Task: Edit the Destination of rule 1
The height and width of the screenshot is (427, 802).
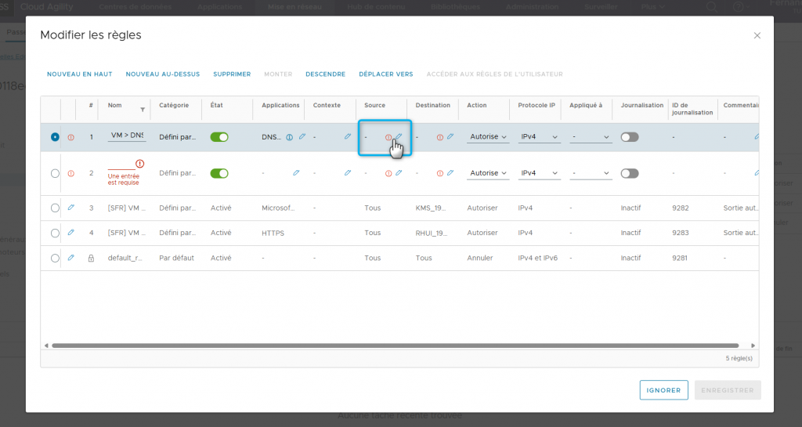Action: coord(450,137)
